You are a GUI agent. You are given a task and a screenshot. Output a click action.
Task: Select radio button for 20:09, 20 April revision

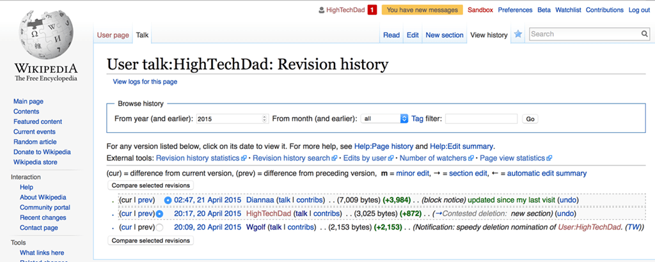(x=159, y=227)
